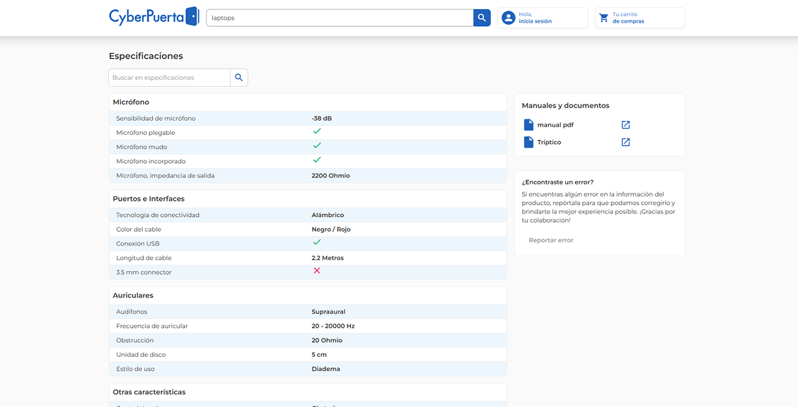The image size is (798, 407).
Task: Focus the Buscar en especificaciones field
Action: coord(170,78)
